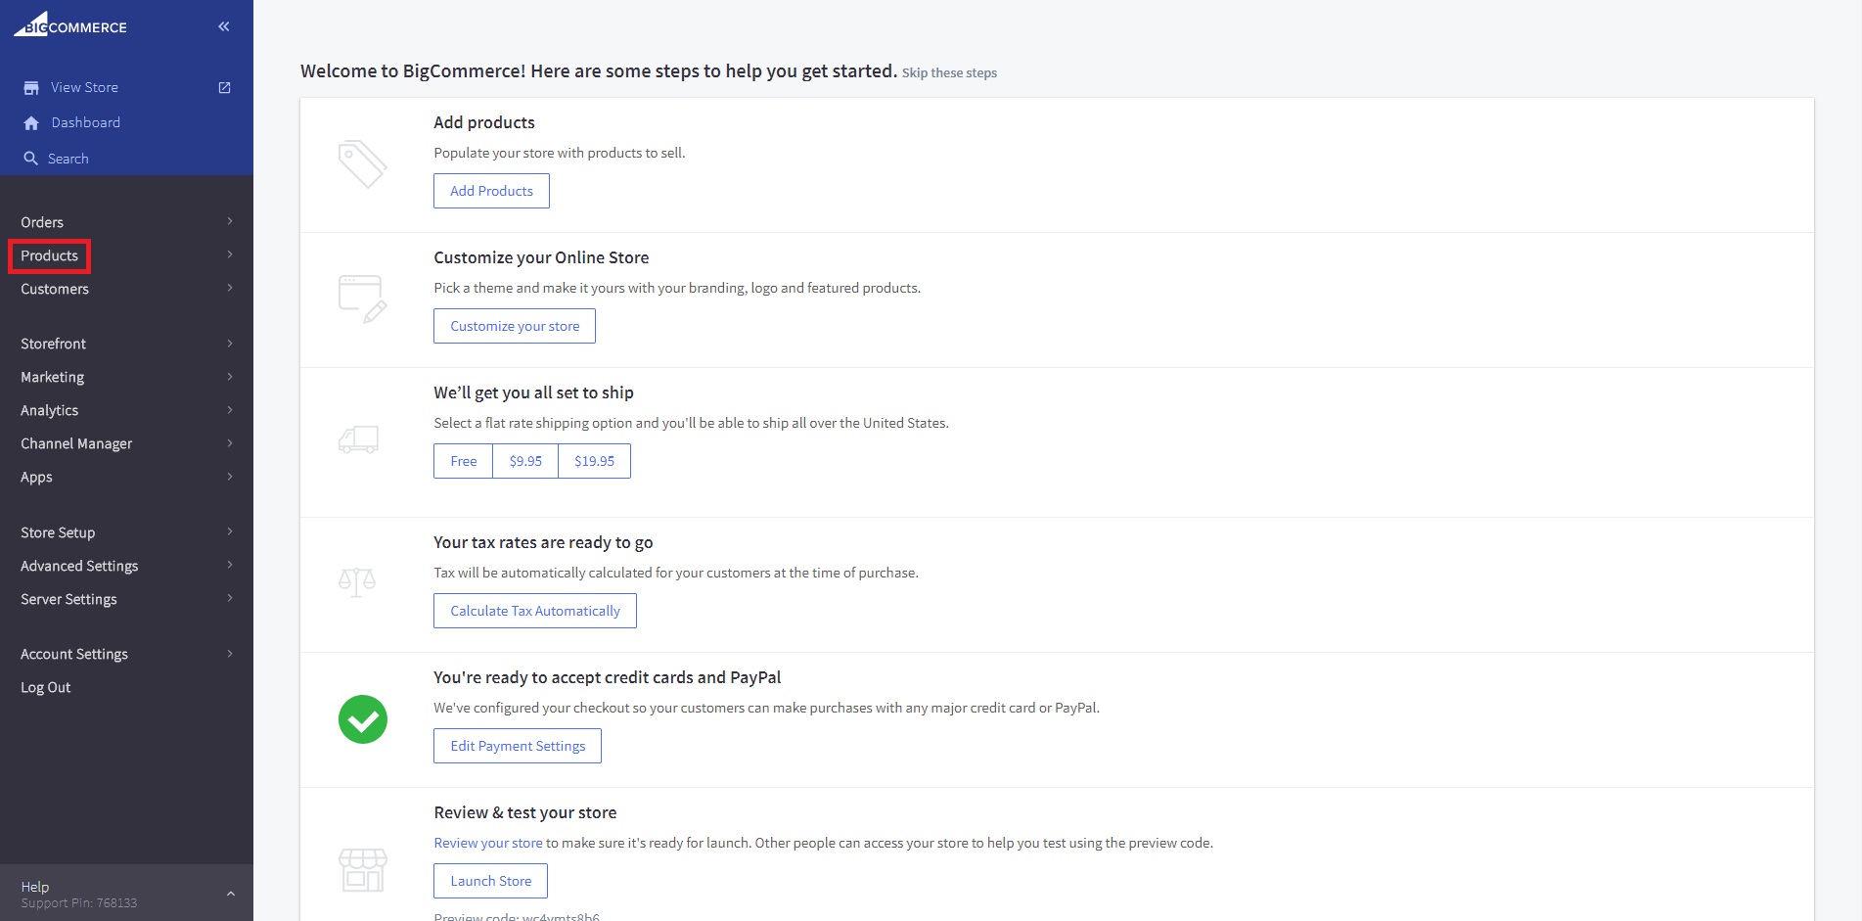Click Edit Payment Settings button
The image size is (1862, 921).
[518, 746]
